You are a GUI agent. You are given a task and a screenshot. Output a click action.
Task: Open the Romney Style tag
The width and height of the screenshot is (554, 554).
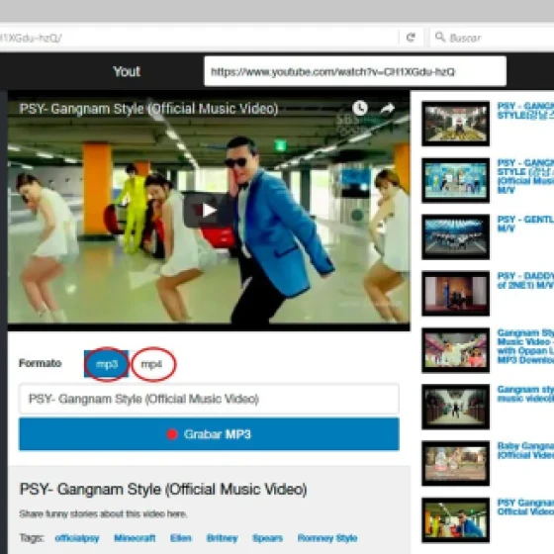(x=327, y=538)
